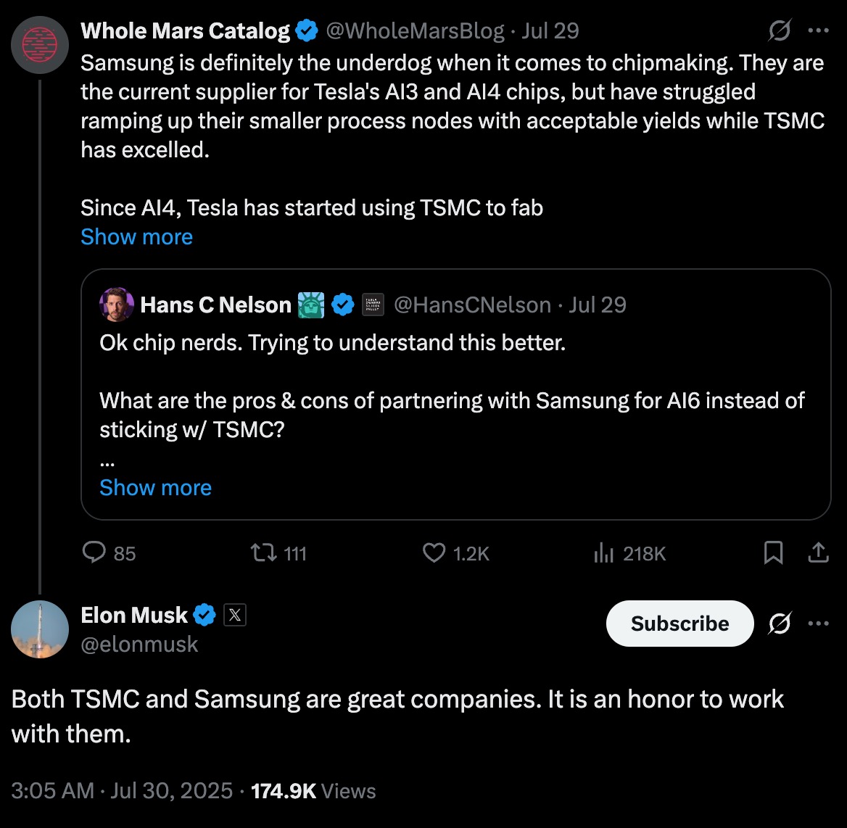The width and height of the screenshot is (847, 828).
Task: View analytics showing 218K views
Action: 604,554
